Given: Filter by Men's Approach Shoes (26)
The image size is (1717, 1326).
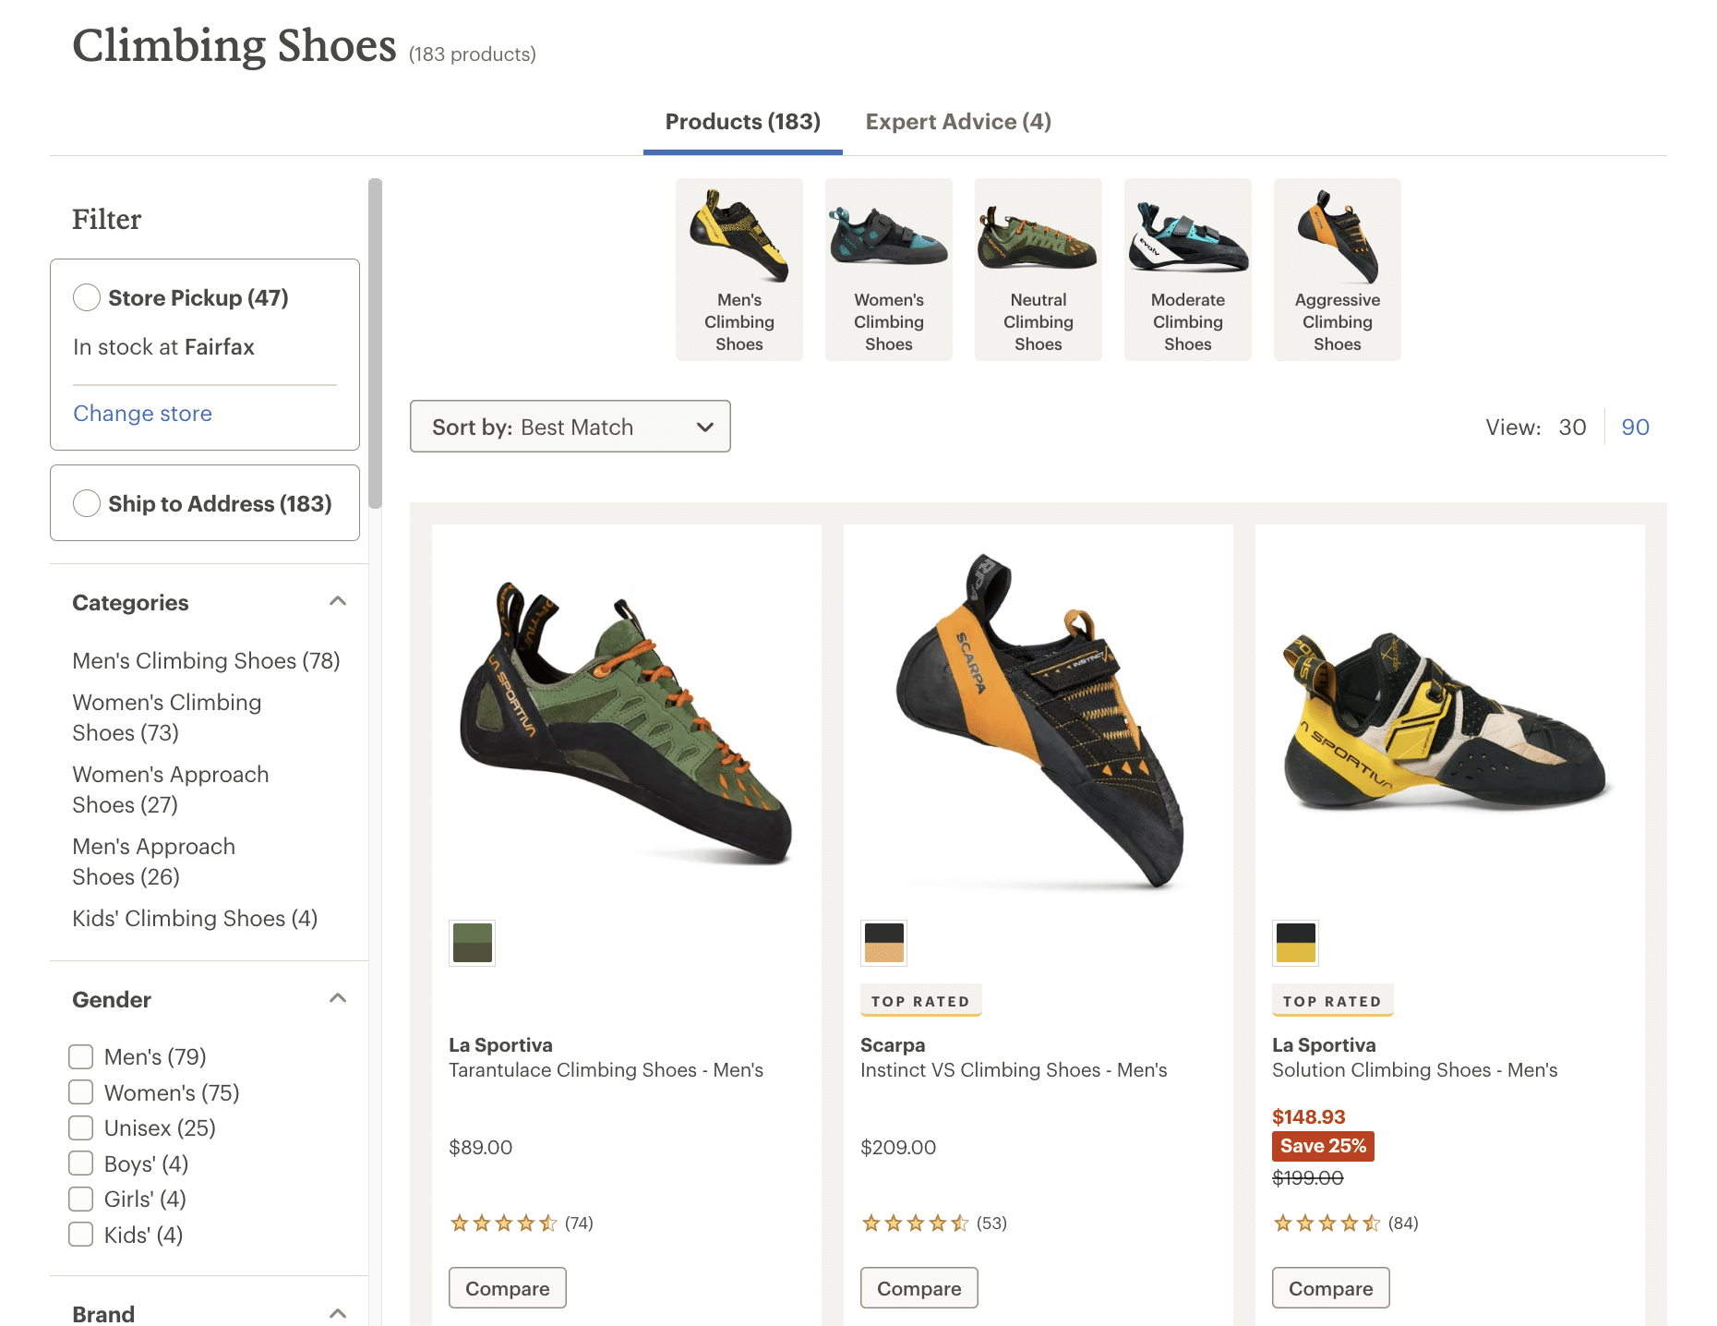Looking at the screenshot, I should tap(154, 862).
